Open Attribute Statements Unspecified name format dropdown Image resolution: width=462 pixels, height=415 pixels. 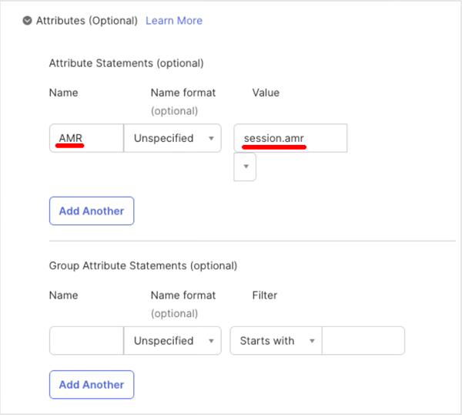[172, 139]
